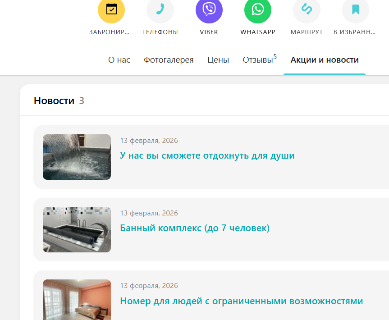389x320 pixels.
Task: Click the МАРШРУТ label text
Action: (307, 32)
